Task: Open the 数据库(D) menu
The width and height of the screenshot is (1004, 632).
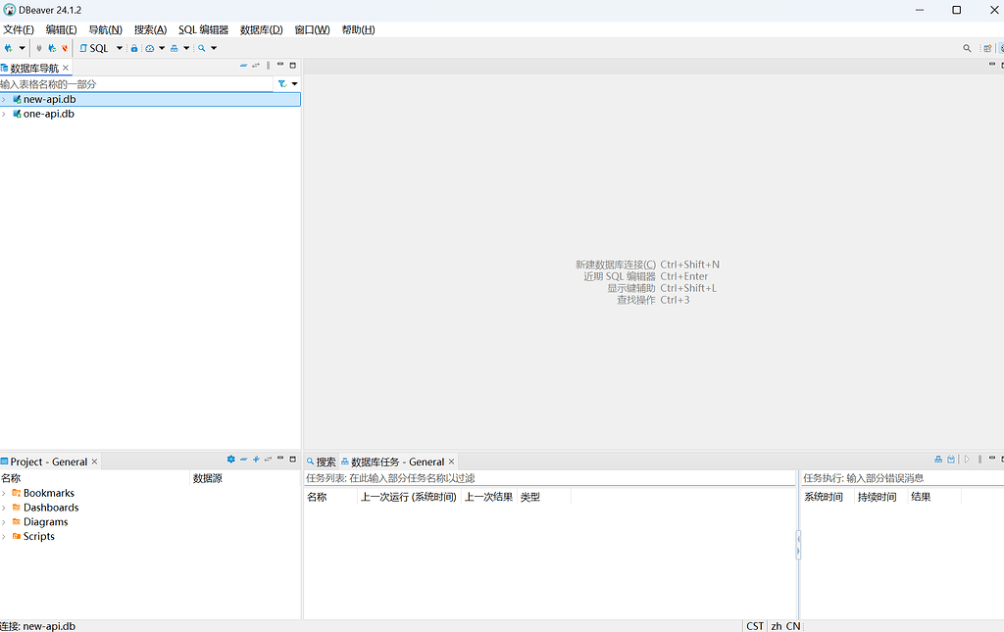Action: click(x=261, y=29)
